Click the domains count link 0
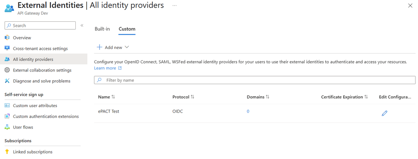This screenshot has width=418, height=159. [x=248, y=111]
